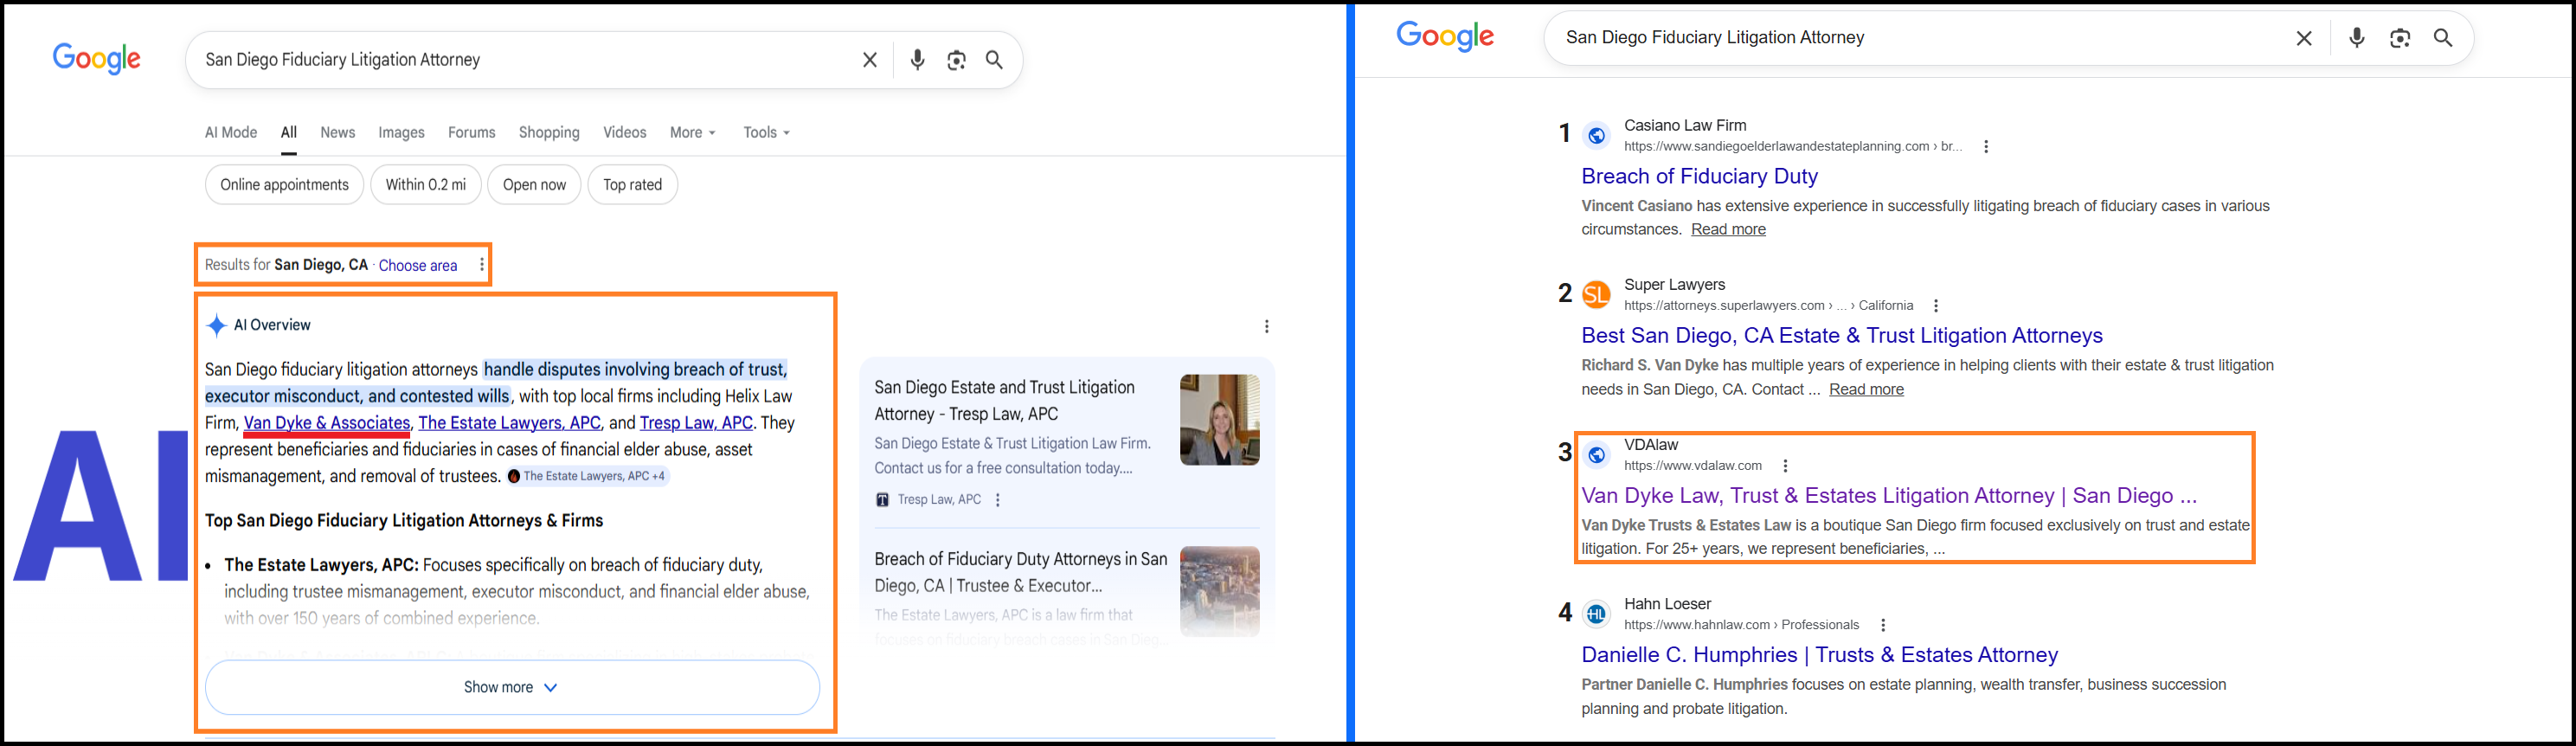2576x746 pixels.
Task: Open the Tresp Law, APC link in overview paragraph
Action: [696, 423]
